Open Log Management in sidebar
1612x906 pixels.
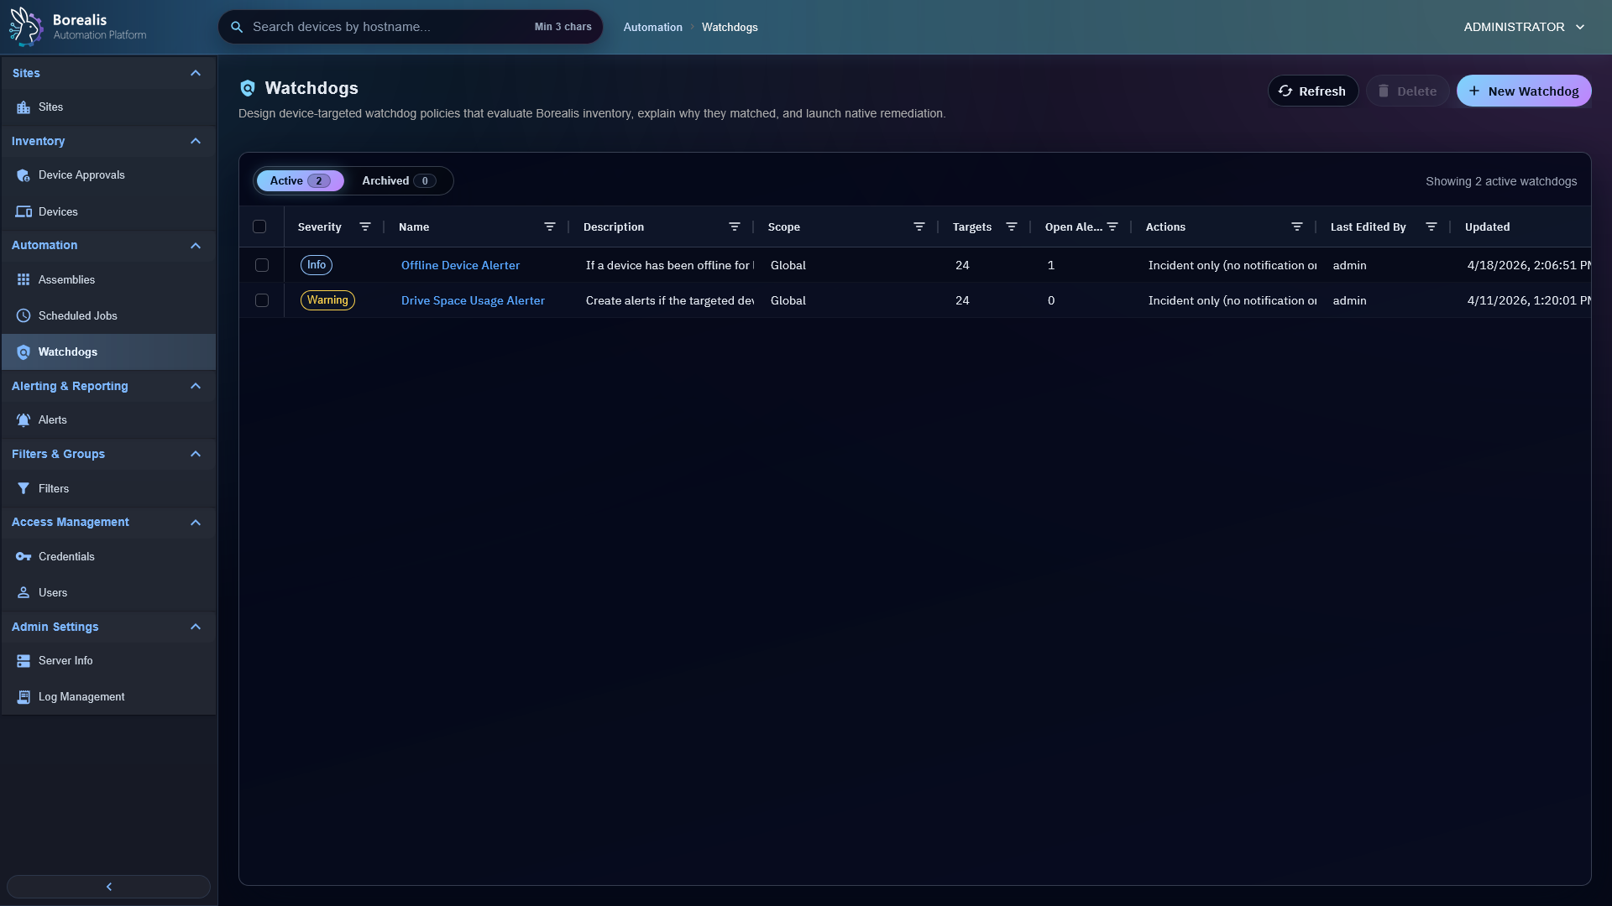(x=108, y=697)
